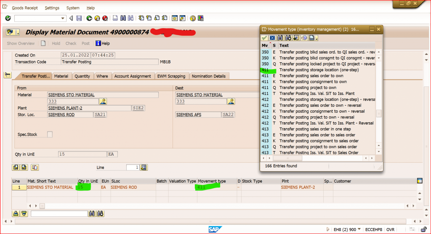Screen dimensions: 431x234
Task: Click the Customize Local Layout icon
Action: click(201, 18)
